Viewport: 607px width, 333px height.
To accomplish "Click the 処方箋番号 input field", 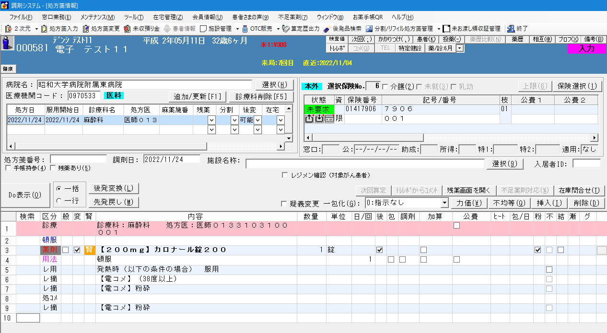I will point(79,159).
